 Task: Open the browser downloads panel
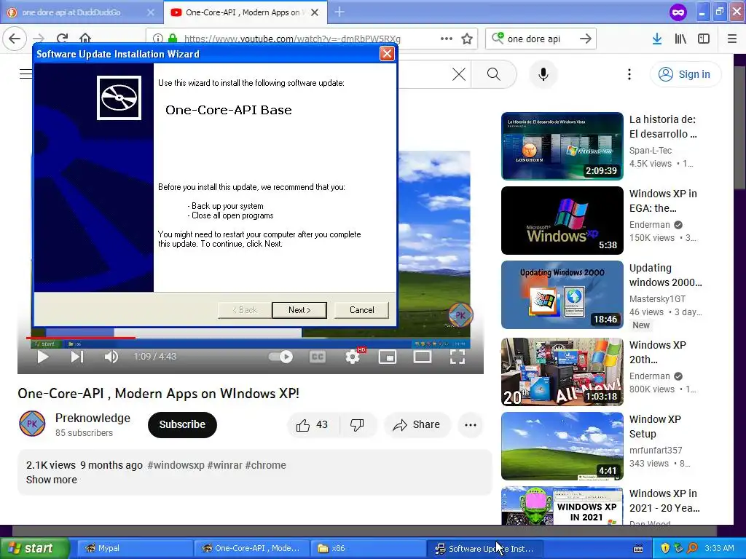coord(657,39)
